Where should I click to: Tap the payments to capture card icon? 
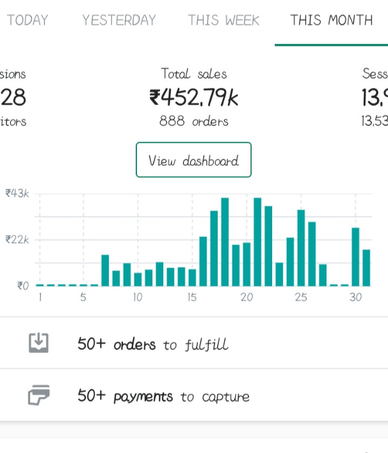click(38, 395)
